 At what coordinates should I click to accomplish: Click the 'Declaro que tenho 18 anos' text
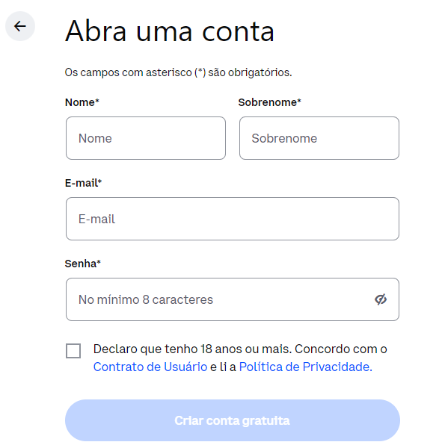coord(153,349)
